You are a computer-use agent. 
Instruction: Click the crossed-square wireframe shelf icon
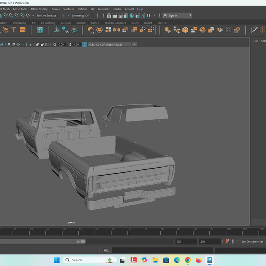click(228, 30)
